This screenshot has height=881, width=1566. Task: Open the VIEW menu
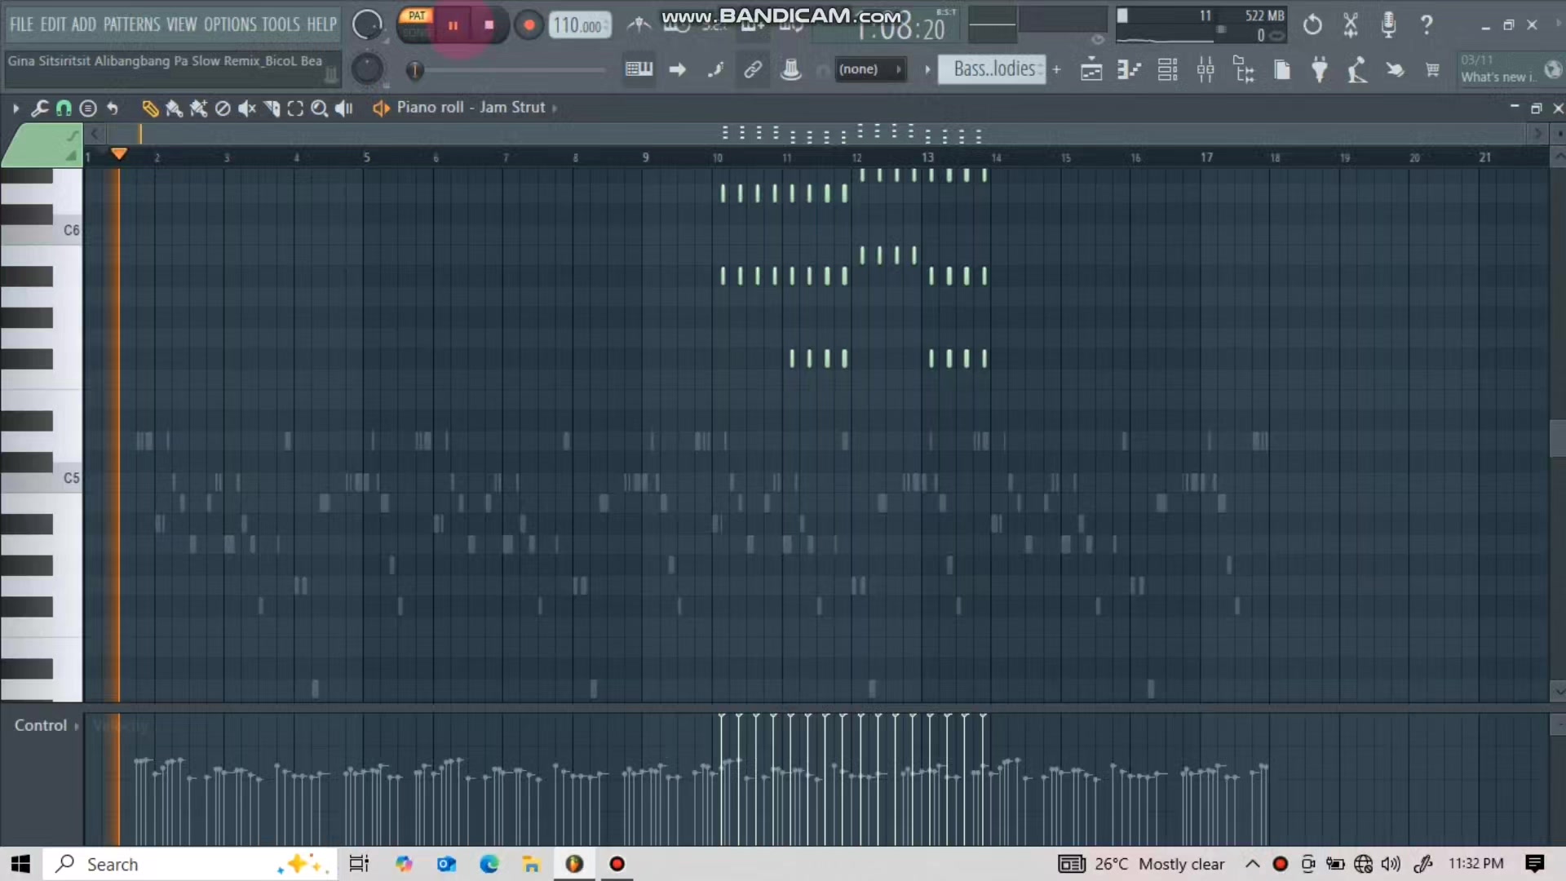(x=182, y=24)
